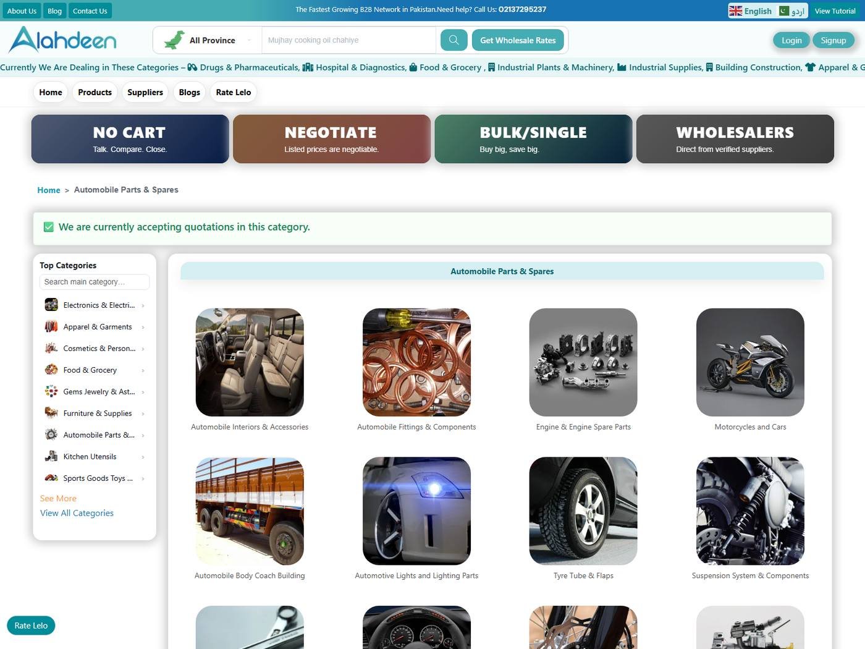Viewport: 865px width, 649px height.
Task: Click the NEGOTIATE banner
Action: pyautogui.click(x=332, y=139)
